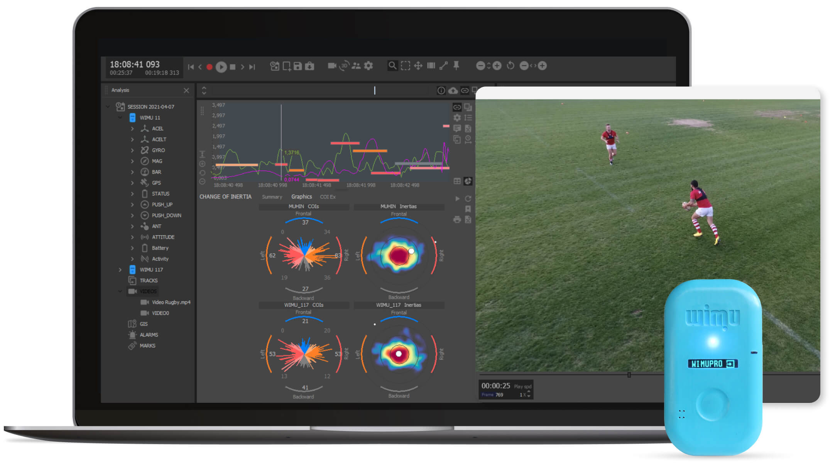Expand the WIMU 117 device node

[x=120, y=270]
